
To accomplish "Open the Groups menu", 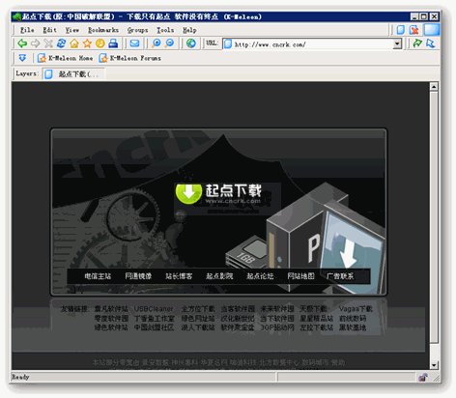I will point(137,30).
